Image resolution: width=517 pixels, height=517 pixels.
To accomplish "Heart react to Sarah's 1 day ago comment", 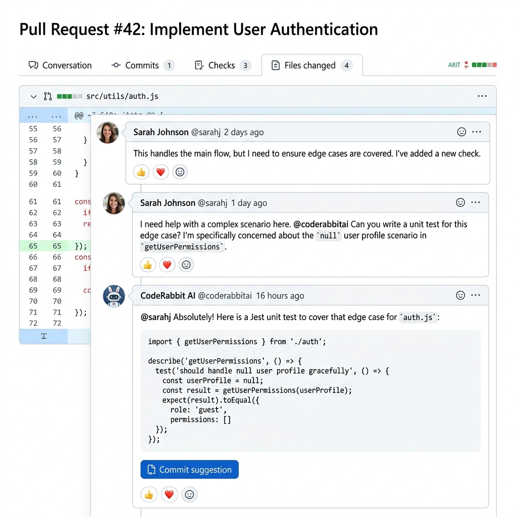I will click(167, 265).
